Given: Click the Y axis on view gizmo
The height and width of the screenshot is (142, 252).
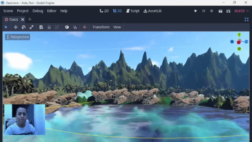Looking at the screenshot, I should click(239, 34).
